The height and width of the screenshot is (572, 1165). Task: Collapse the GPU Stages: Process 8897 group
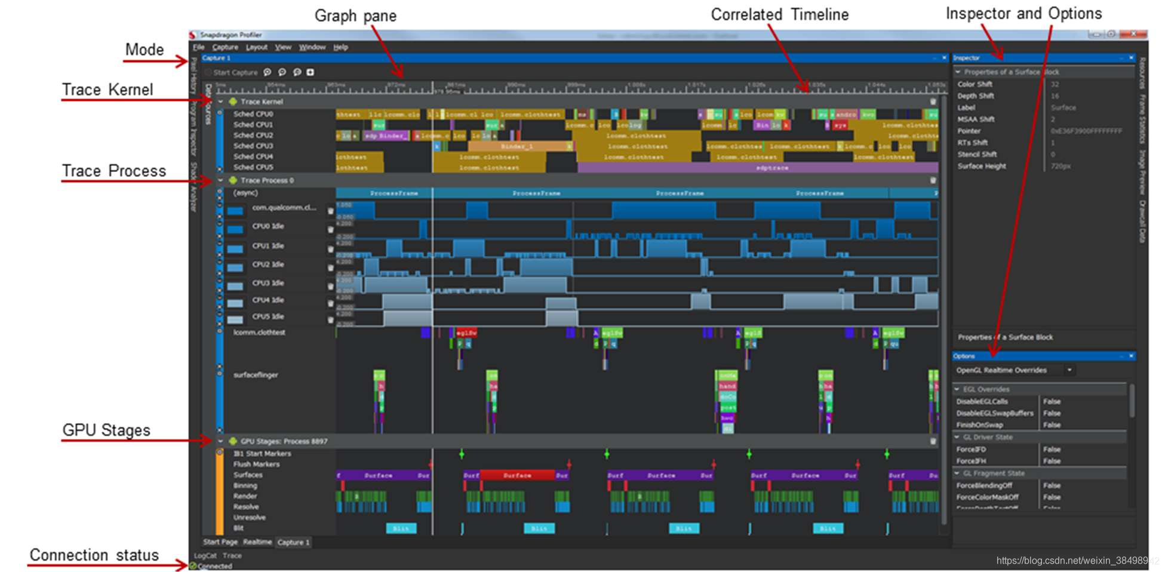point(221,441)
